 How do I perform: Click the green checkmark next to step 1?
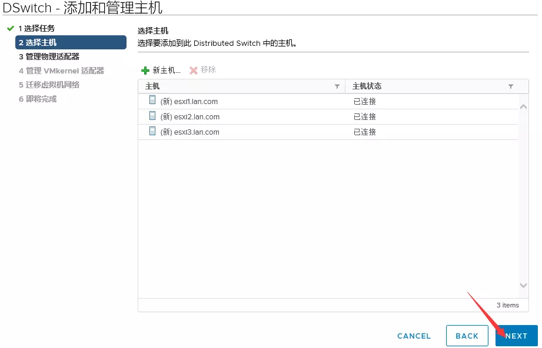tap(10, 28)
